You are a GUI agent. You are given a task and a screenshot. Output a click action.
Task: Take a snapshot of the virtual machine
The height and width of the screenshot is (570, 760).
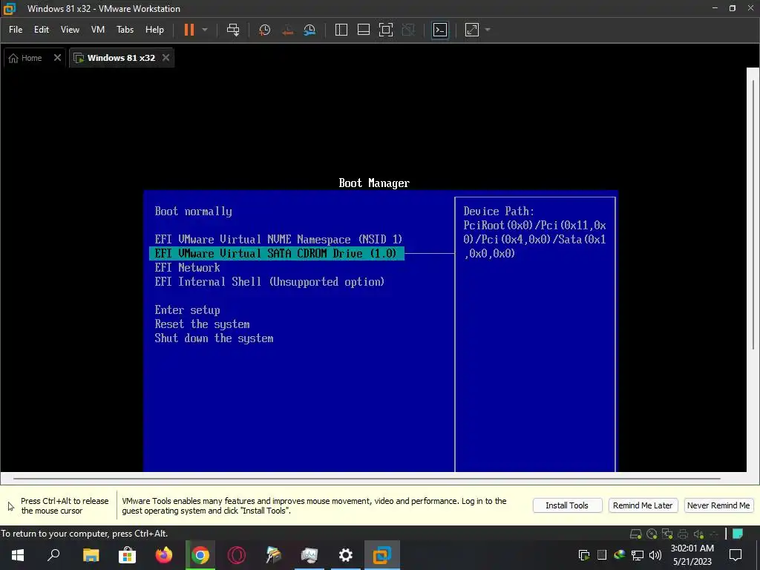point(265,30)
